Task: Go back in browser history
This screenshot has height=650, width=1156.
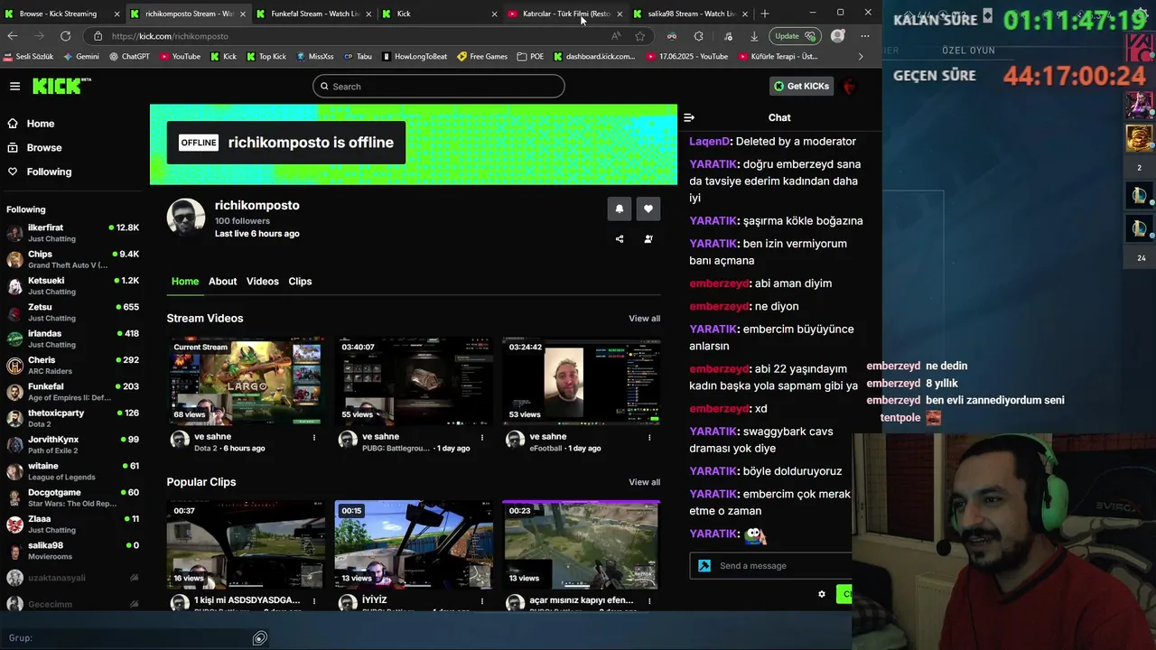Action: 13,36
